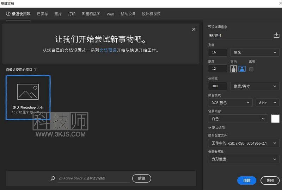Enable the 画板 artboard checkbox
The image size is (282, 190).
(251, 69)
